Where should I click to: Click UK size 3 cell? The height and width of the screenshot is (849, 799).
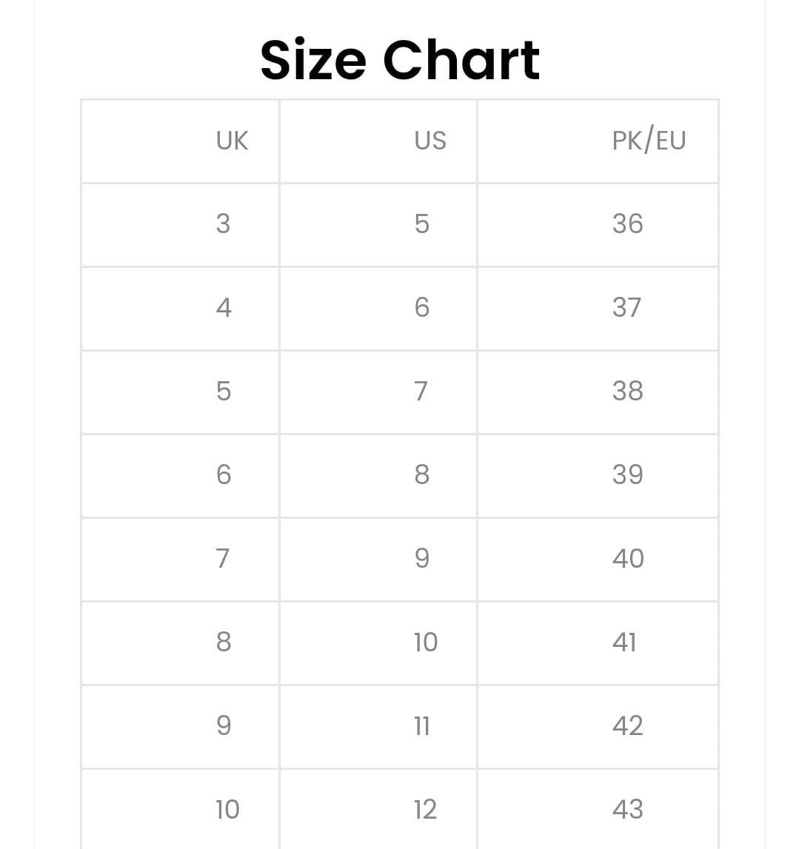click(181, 225)
